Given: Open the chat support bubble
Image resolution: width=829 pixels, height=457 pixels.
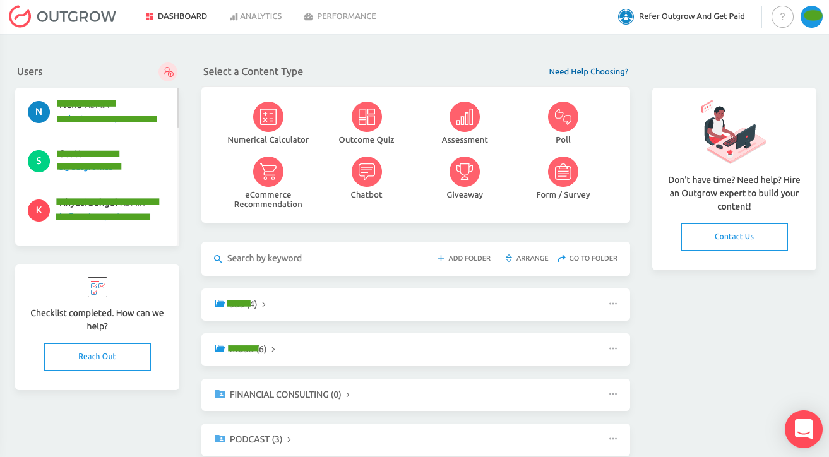Looking at the screenshot, I should [802, 429].
